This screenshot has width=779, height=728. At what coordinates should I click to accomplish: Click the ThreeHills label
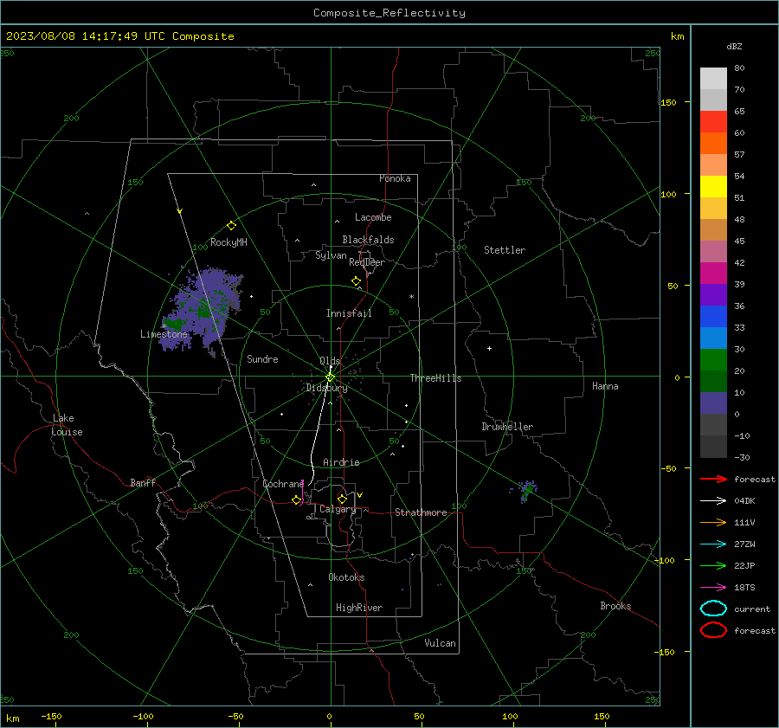click(x=435, y=378)
